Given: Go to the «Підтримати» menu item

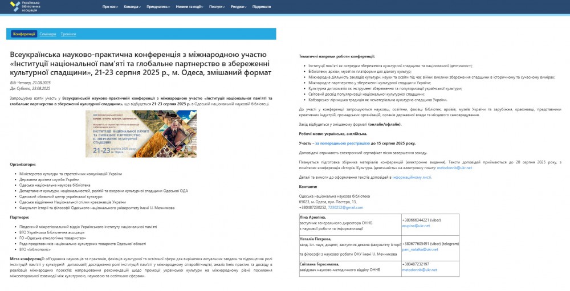Looking at the screenshot, I should coord(262,7).
